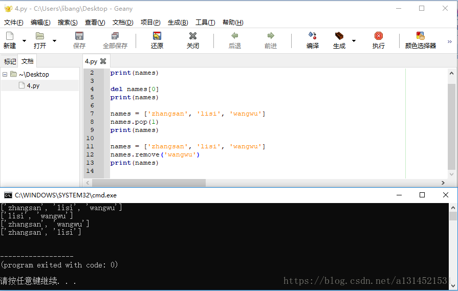Open the dropdown arrow next to Open (打开)
Image resolution: width=458 pixels, height=291 pixels.
coord(54,40)
